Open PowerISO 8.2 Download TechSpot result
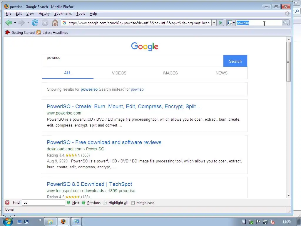 coord(89,184)
